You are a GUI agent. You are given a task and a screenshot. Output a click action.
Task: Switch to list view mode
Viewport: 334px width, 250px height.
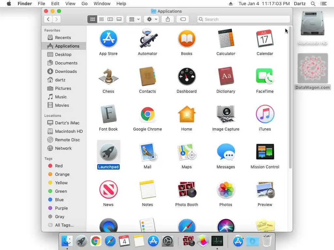pyautogui.click(x=101, y=19)
